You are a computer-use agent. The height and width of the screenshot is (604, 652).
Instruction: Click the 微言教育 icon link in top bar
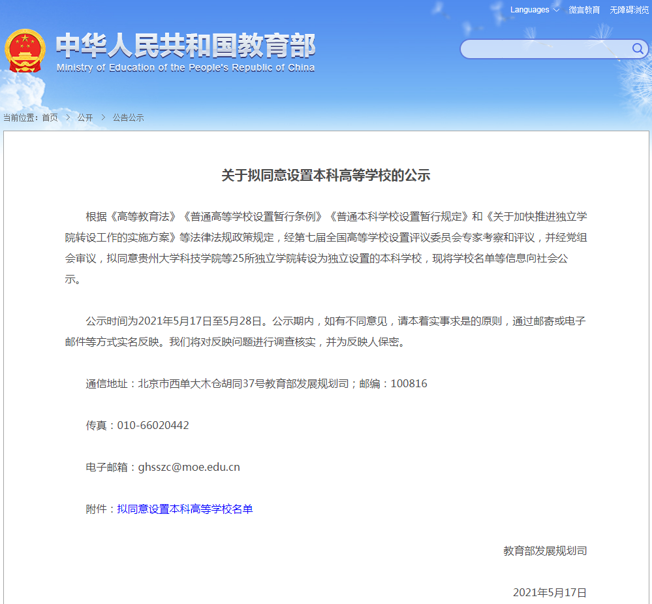(x=585, y=10)
